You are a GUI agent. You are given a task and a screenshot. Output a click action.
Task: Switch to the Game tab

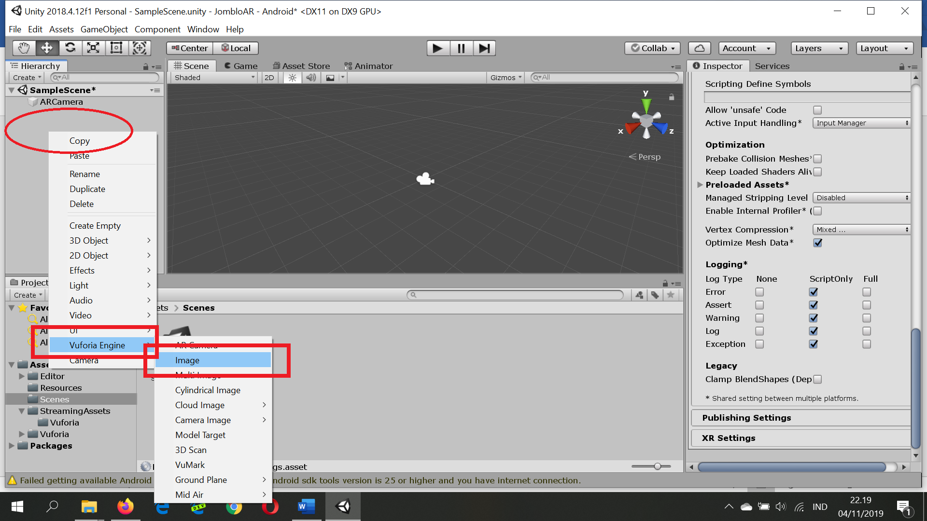pos(241,66)
